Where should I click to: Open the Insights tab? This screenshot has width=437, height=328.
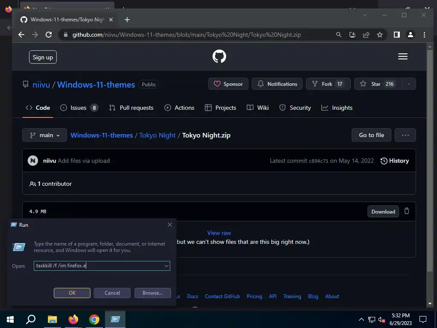coord(337,108)
